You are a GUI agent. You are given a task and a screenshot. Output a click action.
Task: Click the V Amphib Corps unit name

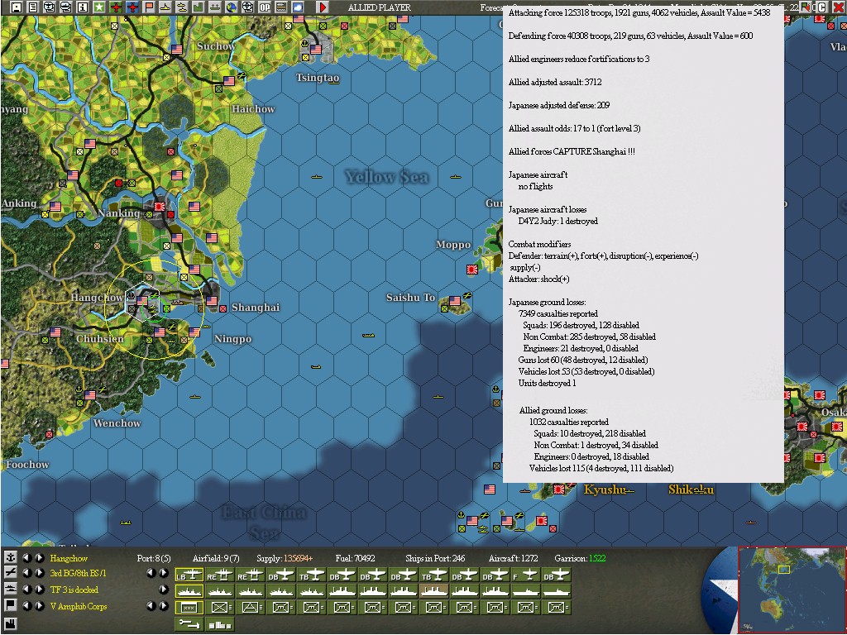(79, 606)
